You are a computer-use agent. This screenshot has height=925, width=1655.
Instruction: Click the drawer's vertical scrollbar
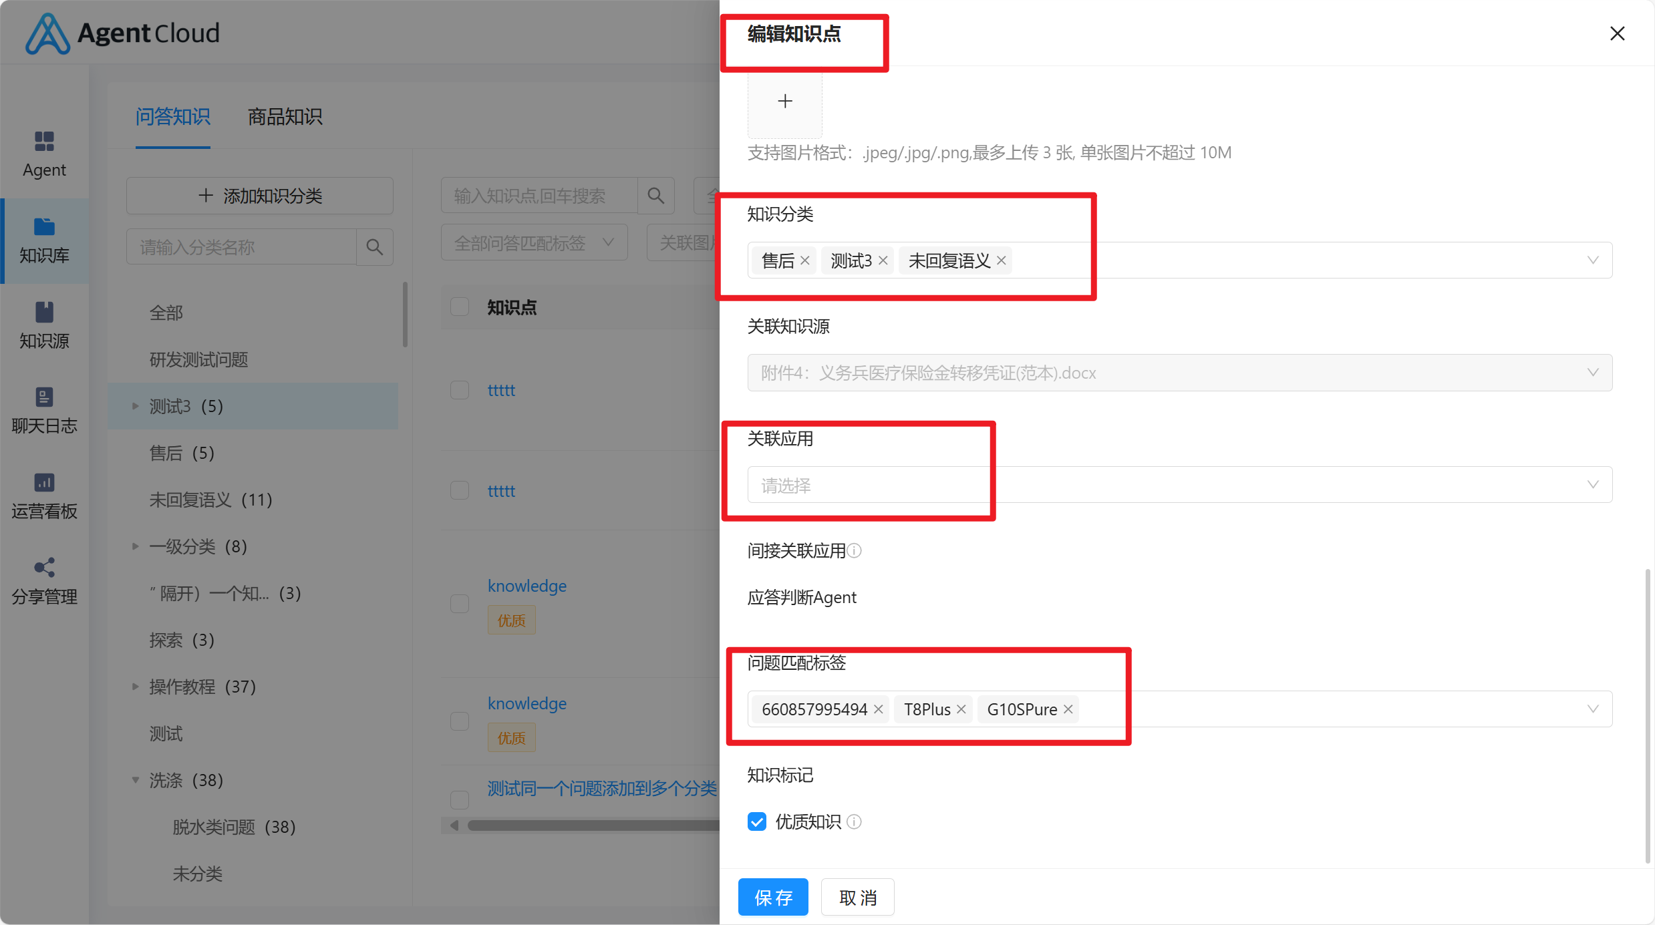point(1648,715)
